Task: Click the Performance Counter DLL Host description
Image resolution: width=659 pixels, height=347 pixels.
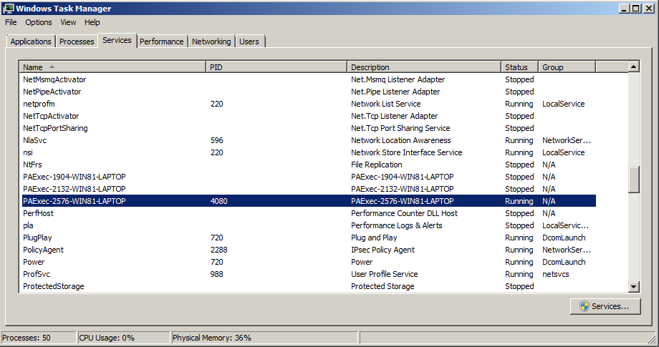Action: (x=404, y=214)
